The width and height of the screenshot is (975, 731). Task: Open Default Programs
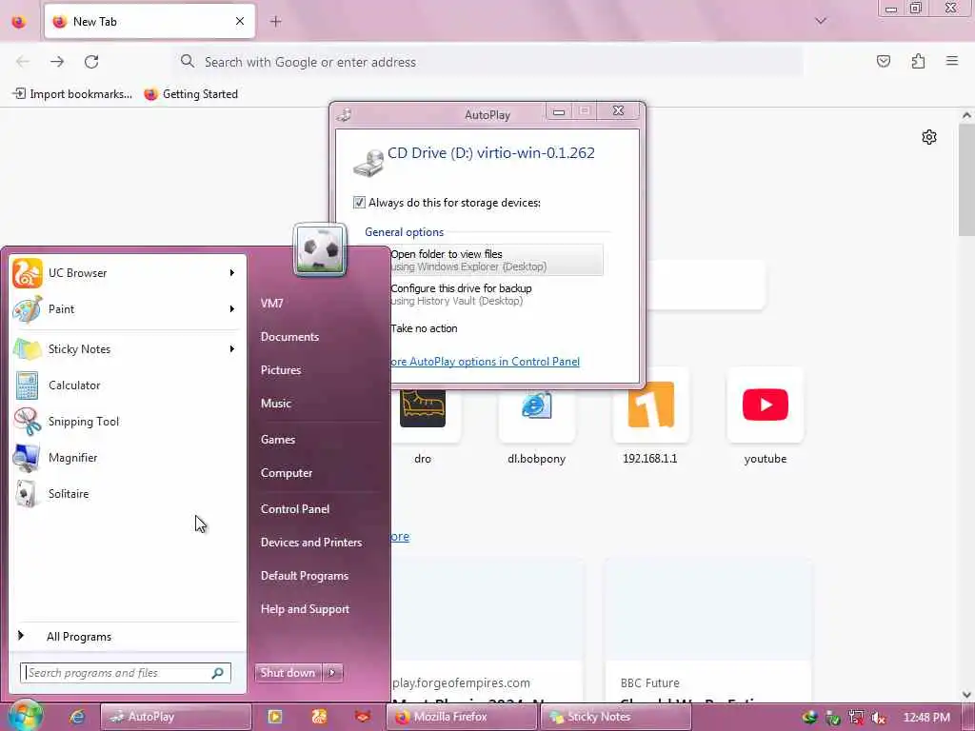[304, 576]
